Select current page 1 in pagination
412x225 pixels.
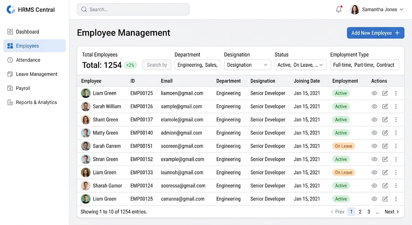(x=351, y=212)
